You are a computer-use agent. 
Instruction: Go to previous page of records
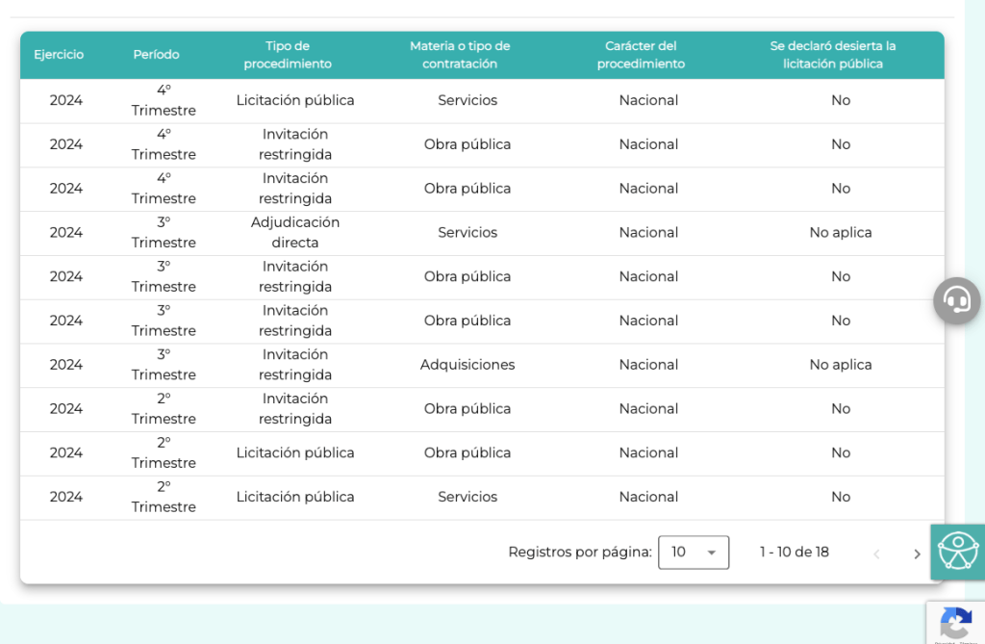(x=876, y=554)
